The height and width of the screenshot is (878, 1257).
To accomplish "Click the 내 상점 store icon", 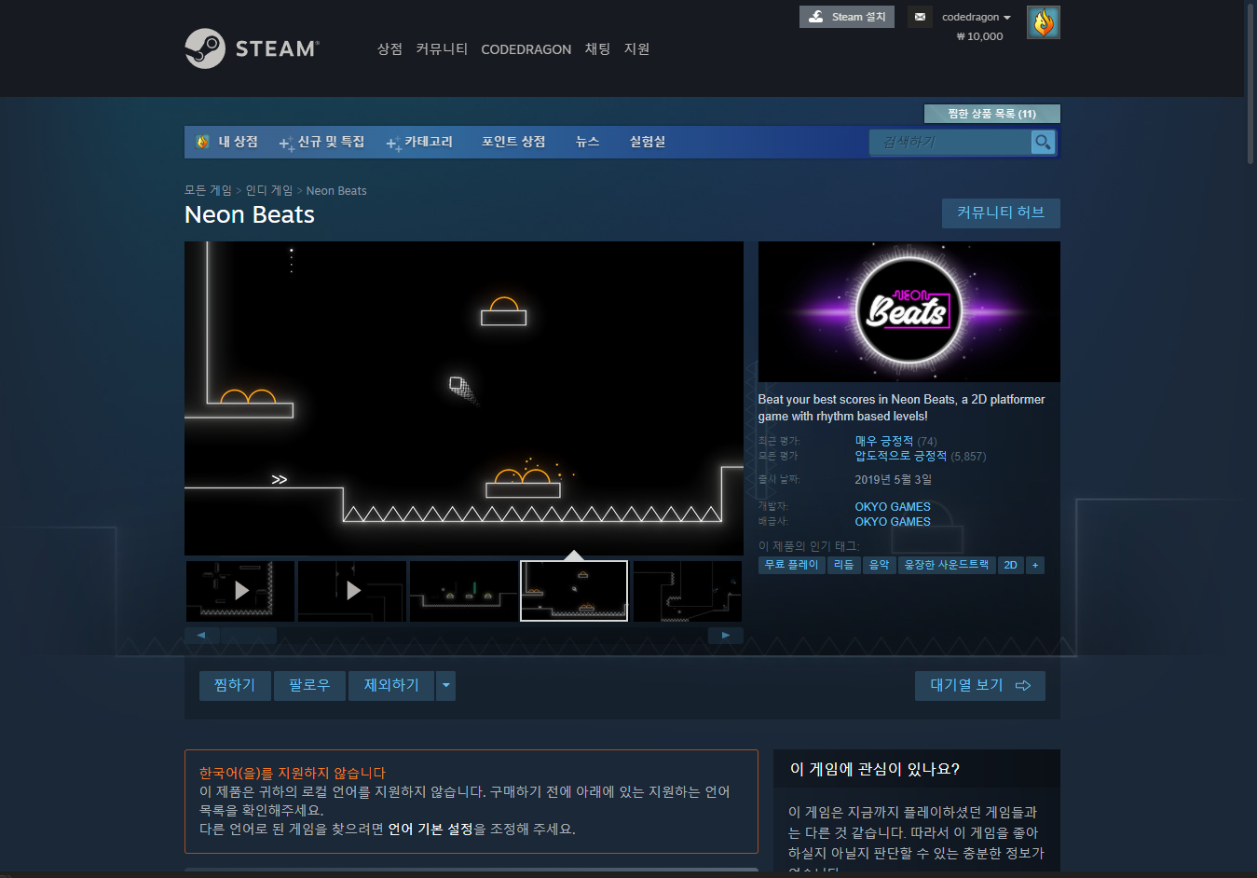I will [x=202, y=142].
